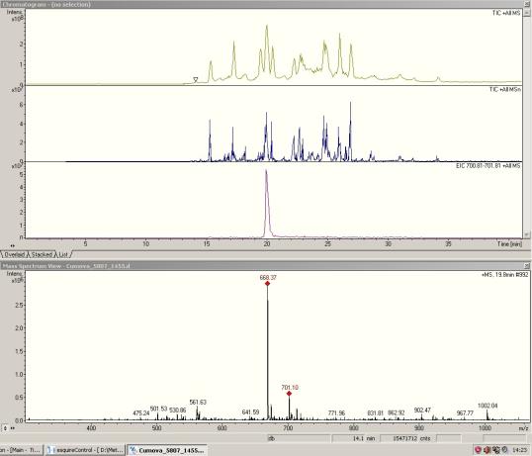The height and width of the screenshot is (456, 532).
Task: Open the esquireControl taskbar button
Action: click(x=85, y=450)
